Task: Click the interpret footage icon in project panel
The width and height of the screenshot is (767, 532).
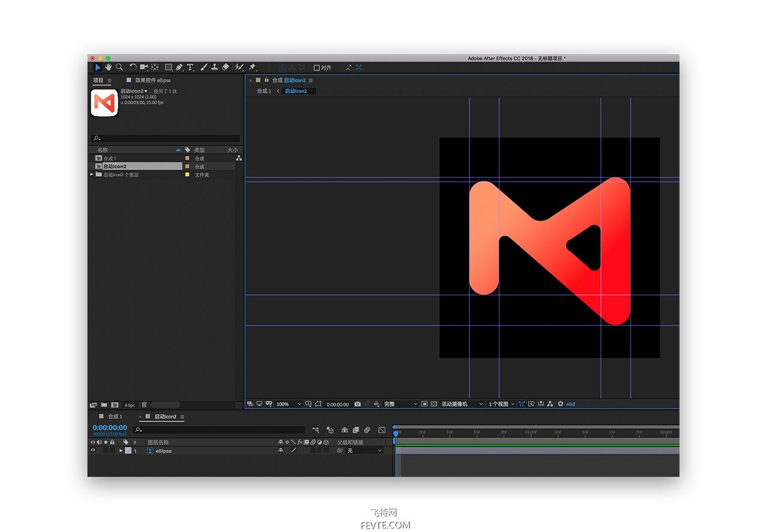Action: tap(93, 405)
